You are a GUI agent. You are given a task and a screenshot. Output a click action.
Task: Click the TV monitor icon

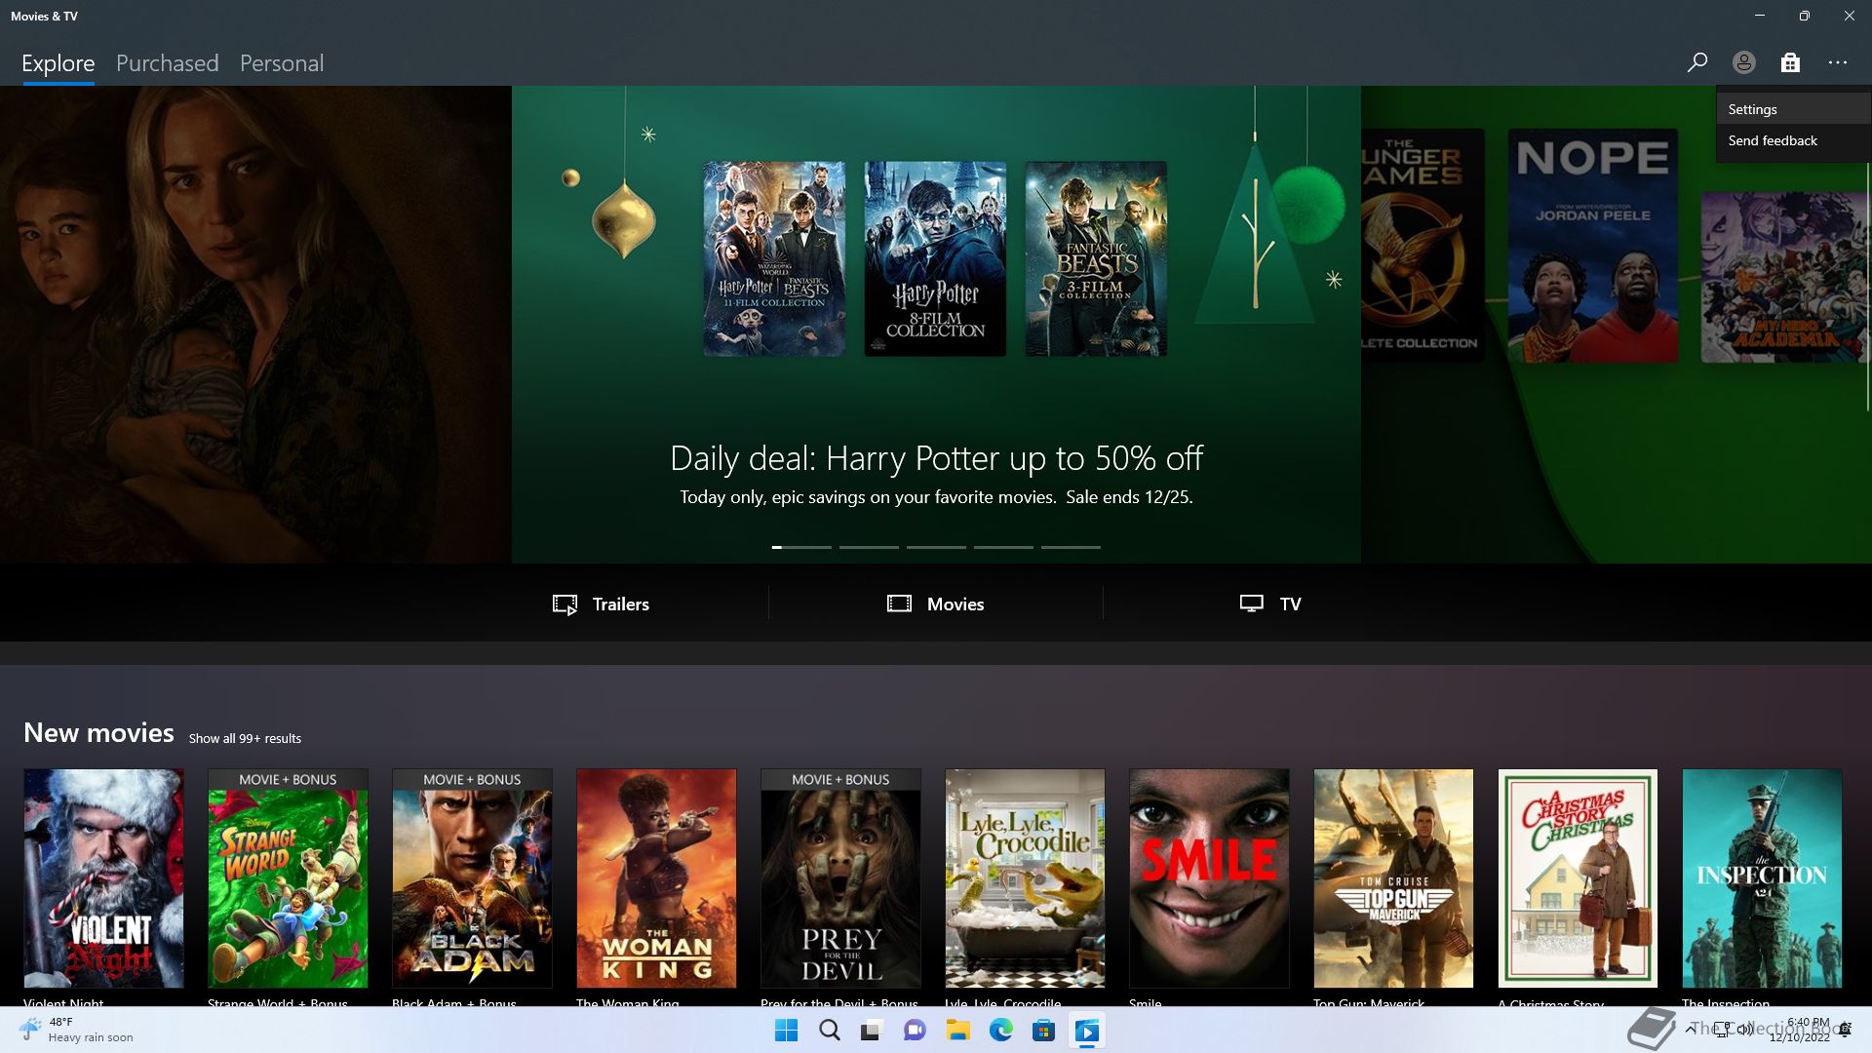pos(1251,604)
